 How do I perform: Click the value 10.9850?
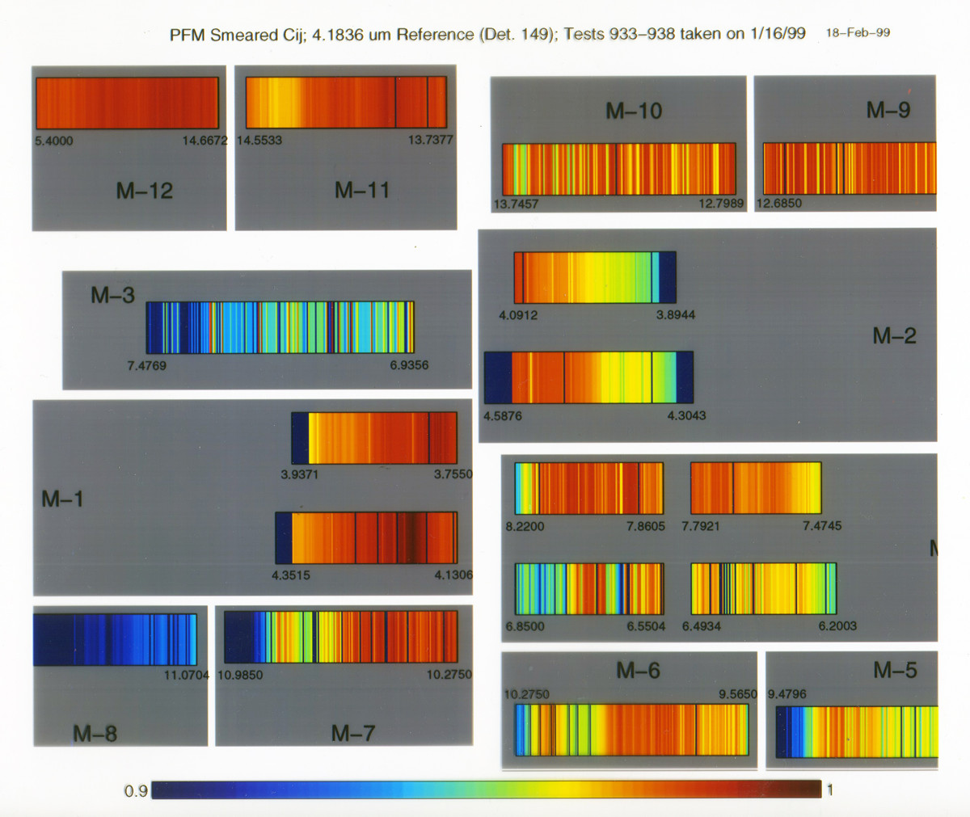[240, 675]
